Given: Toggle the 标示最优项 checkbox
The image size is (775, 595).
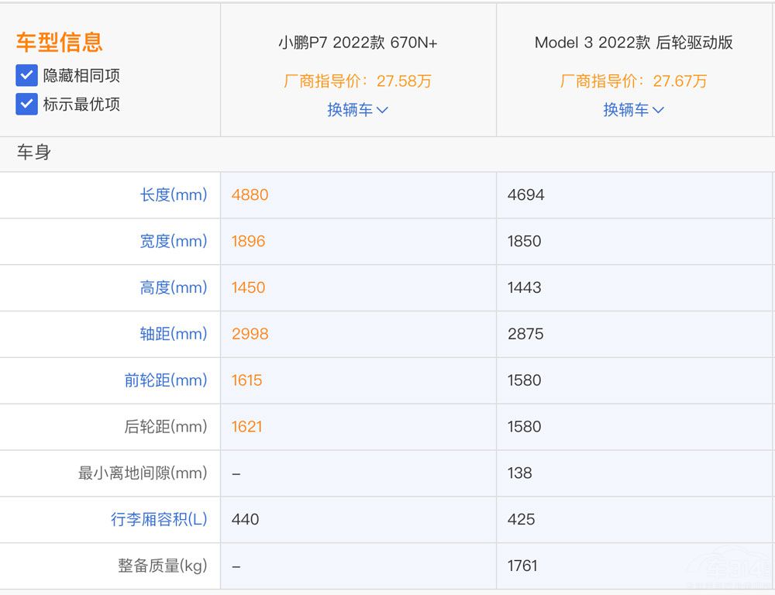Looking at the screenshot, I should pos(27,104).
